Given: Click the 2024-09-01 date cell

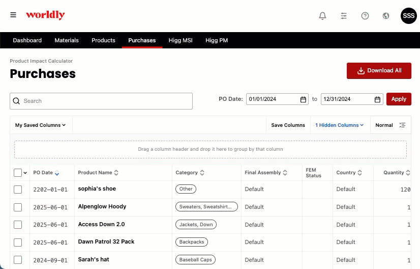Looking at the screenshot, I should (50, 260).
